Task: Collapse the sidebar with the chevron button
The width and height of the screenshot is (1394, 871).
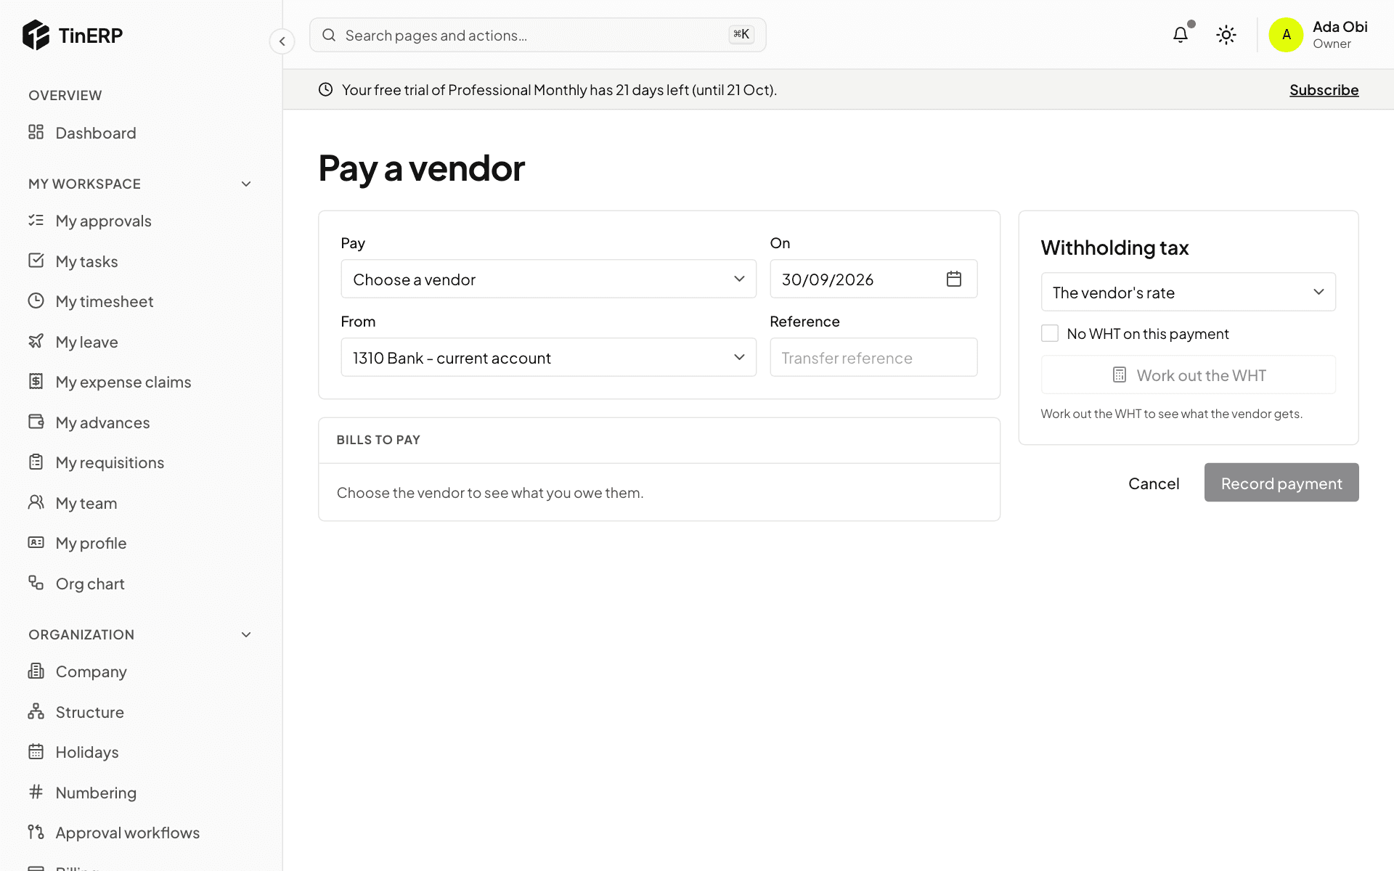Action: point(282,41)
